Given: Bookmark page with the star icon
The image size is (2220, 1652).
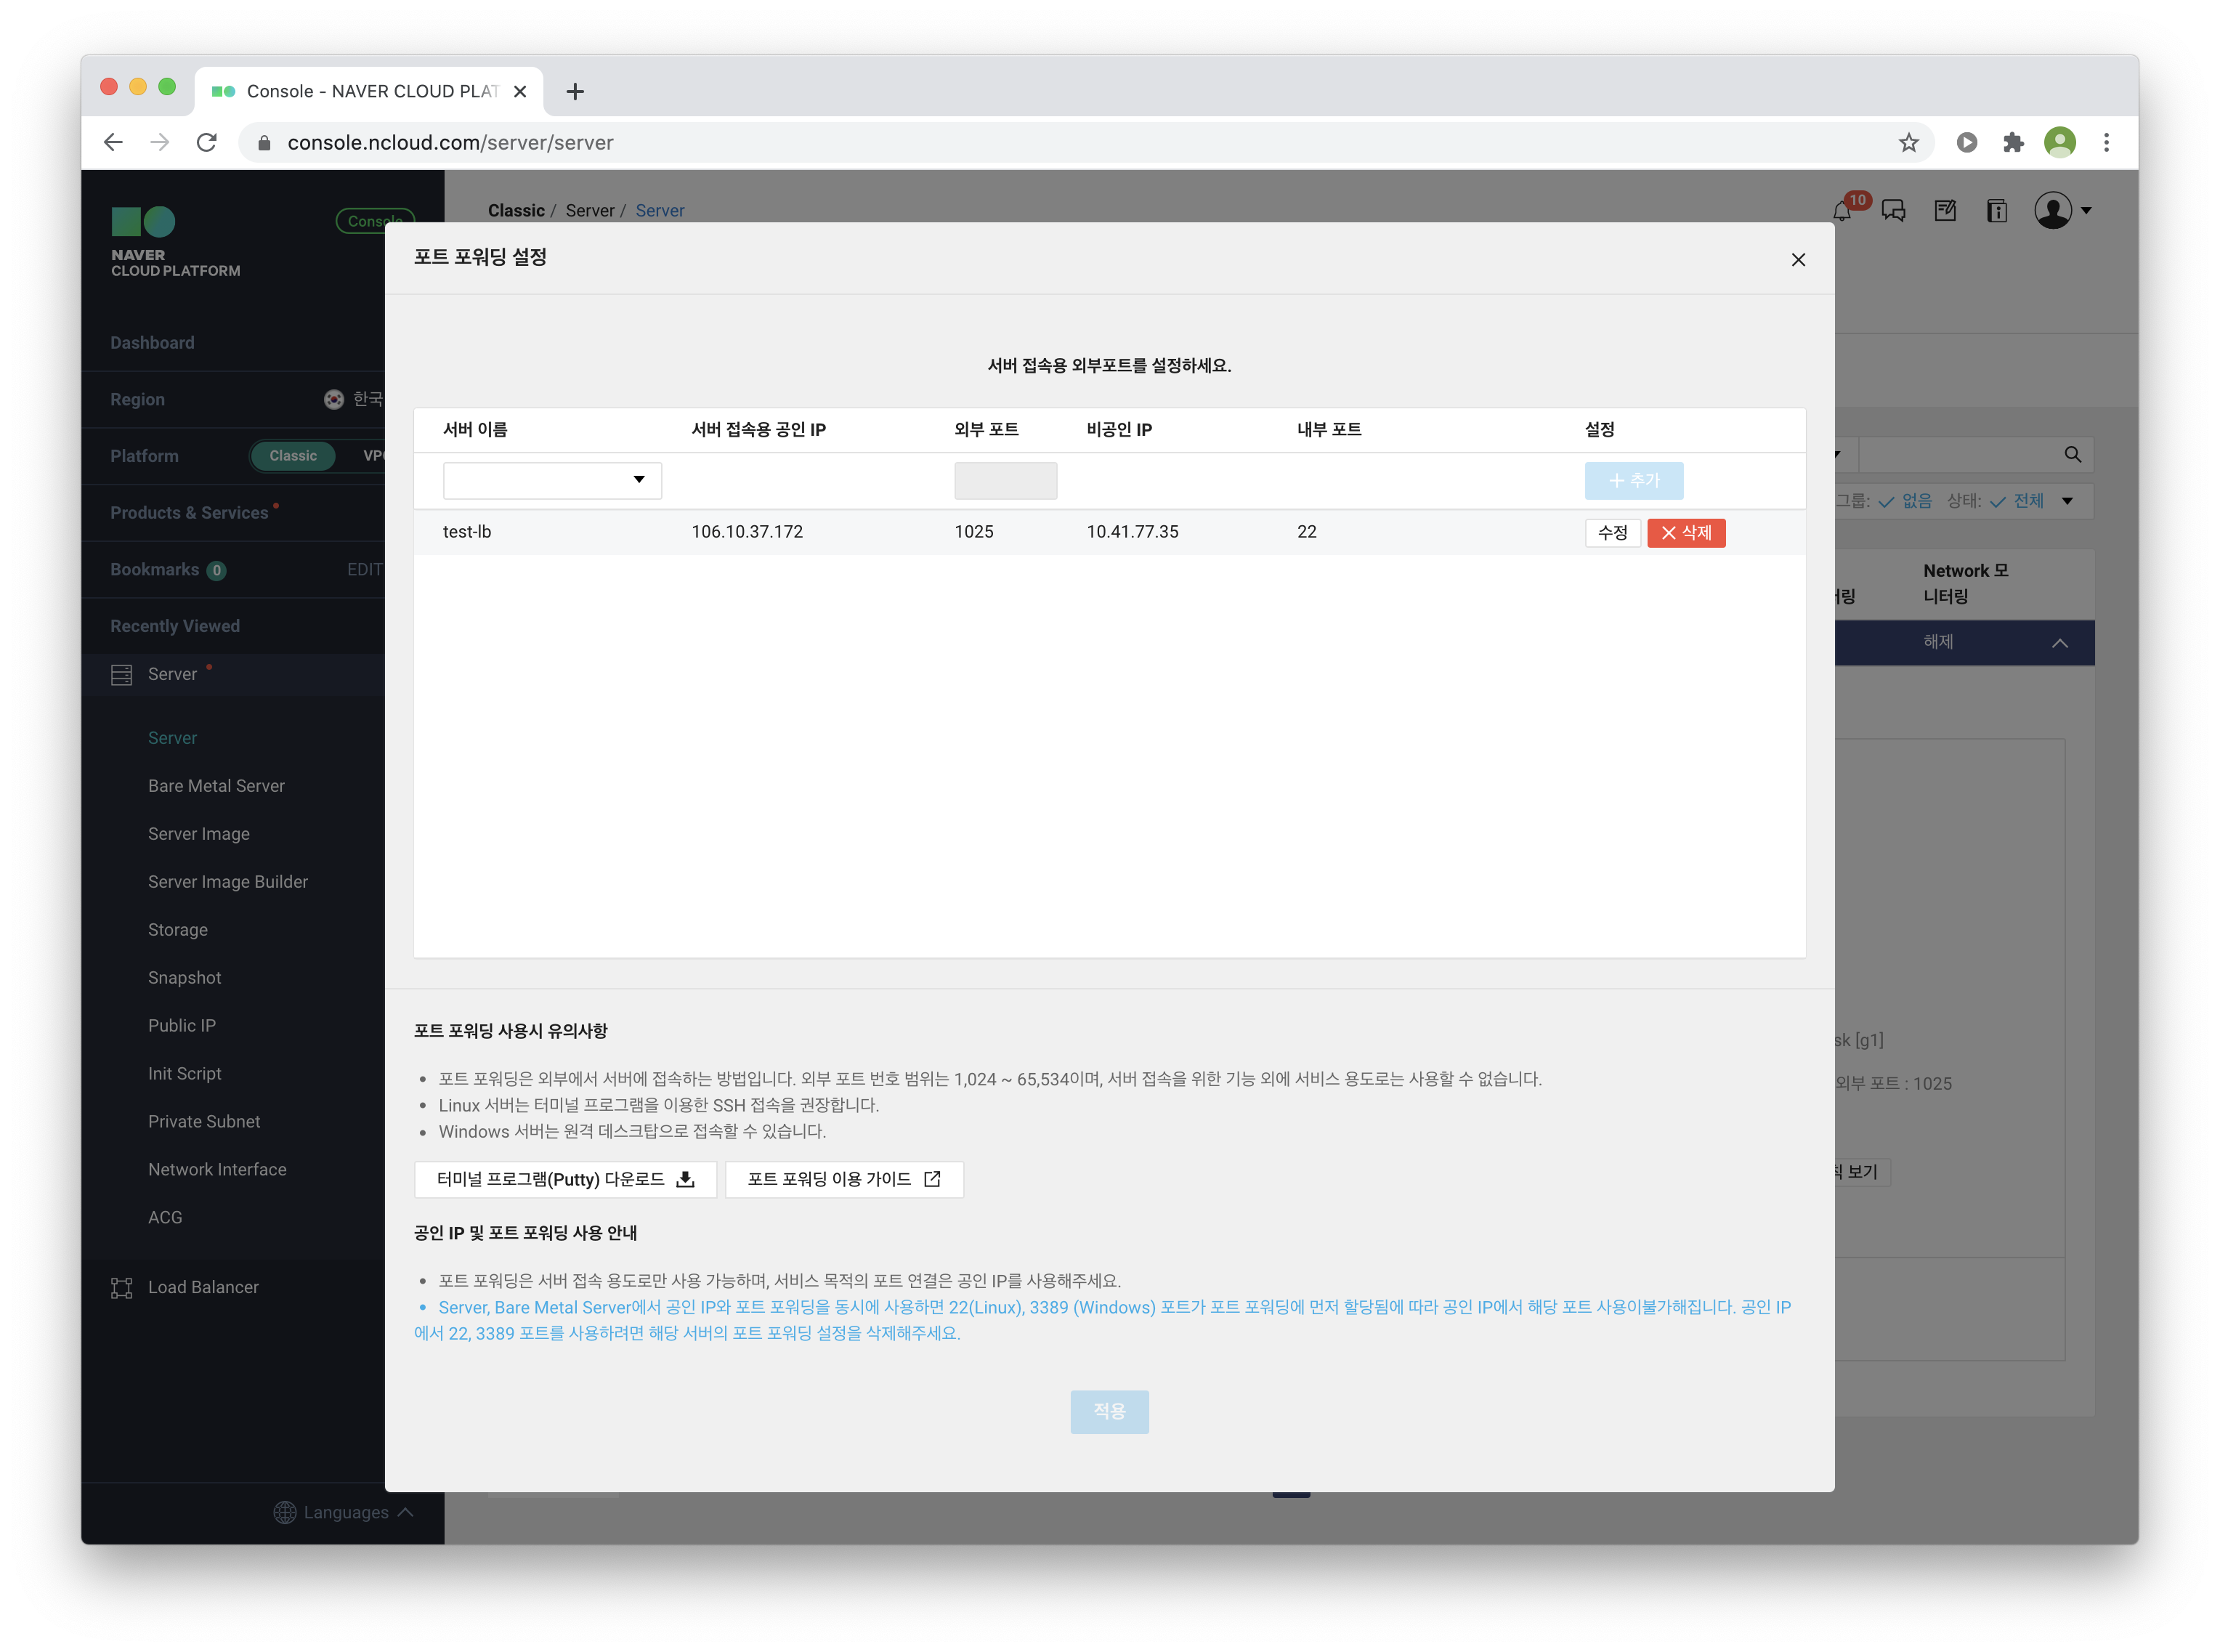Looking at the screenshot, I should (x=1908, y=143).
